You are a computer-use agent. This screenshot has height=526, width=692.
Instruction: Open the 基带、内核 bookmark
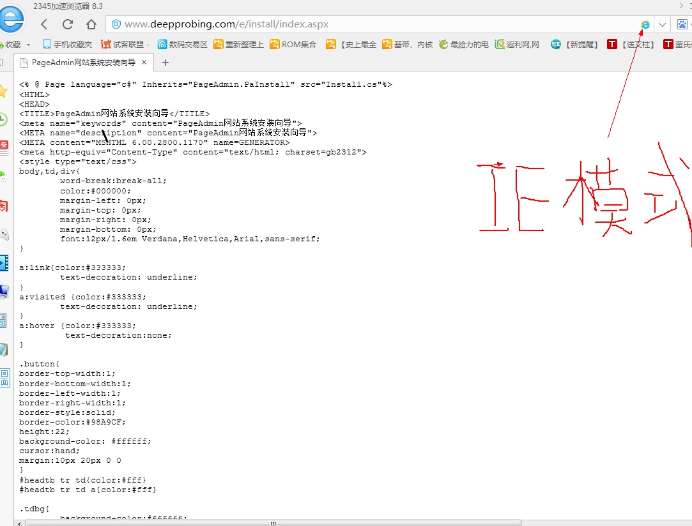point(408,45)
